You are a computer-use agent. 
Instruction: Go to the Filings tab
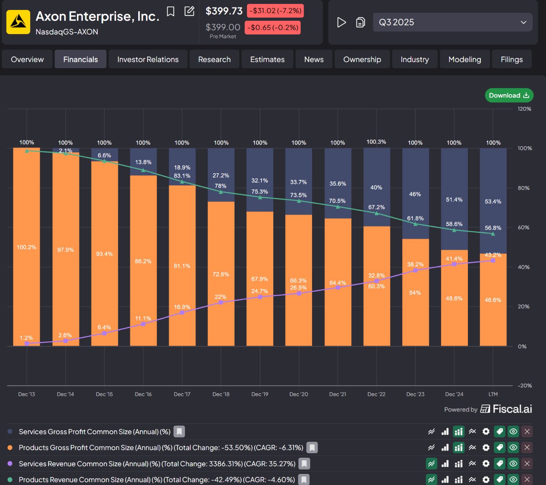pos(511,59)
